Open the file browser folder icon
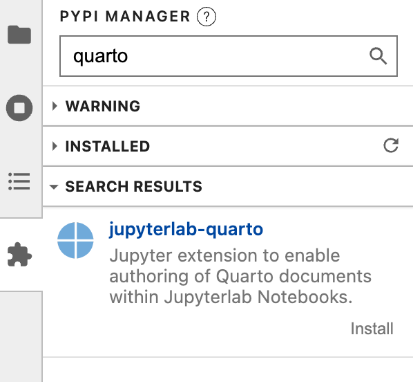Screen dimensions: 413x382 (x=19, y=35)
